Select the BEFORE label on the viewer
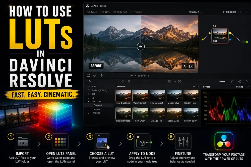Viewport: 251px width, 167px height. click(96, 66)
